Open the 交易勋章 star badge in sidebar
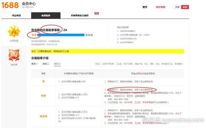This screenshot has width=206, height=128. [14, 31]
